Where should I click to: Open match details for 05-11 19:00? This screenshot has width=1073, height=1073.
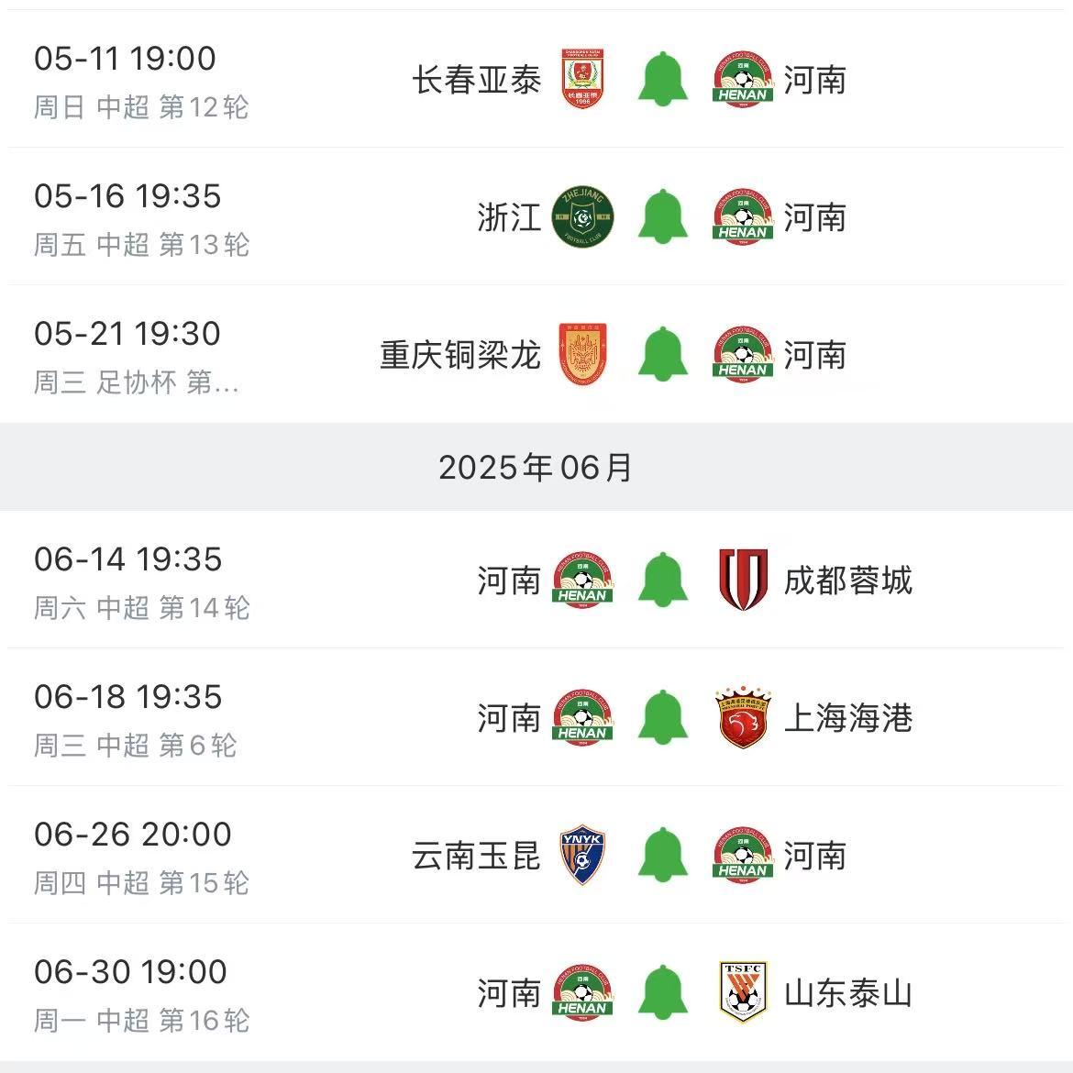125,59
